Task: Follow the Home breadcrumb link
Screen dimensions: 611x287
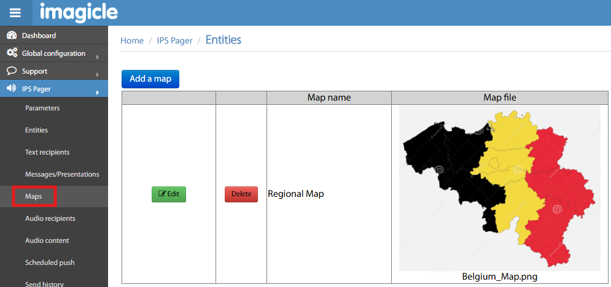Action: coord(132,40)
